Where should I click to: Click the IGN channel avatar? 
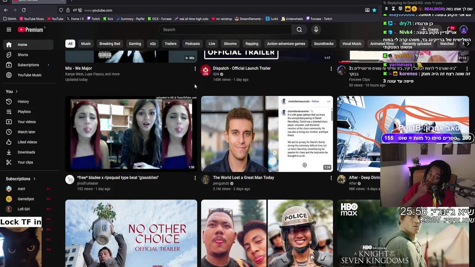click(206, 70)
